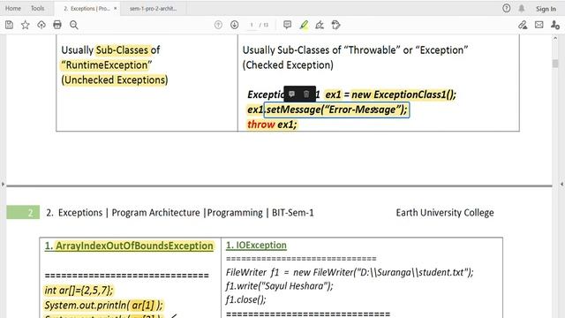Expand the right tools pane arrow
The height and width of the screenshot is (318, 565).
tap(561, 185)
